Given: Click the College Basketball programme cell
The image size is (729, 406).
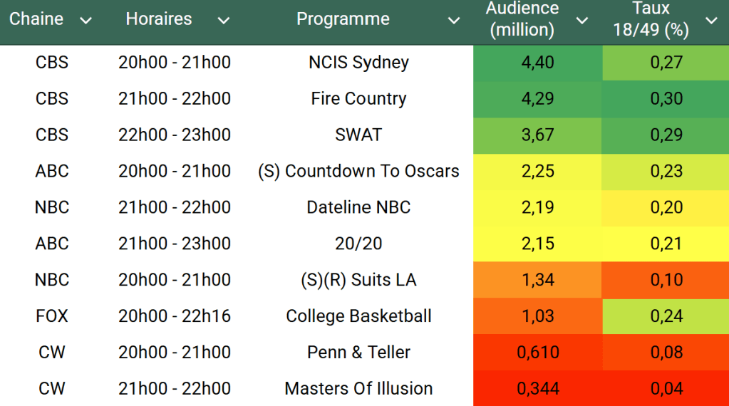Looking at the screenshot, I should click(358, 316).
